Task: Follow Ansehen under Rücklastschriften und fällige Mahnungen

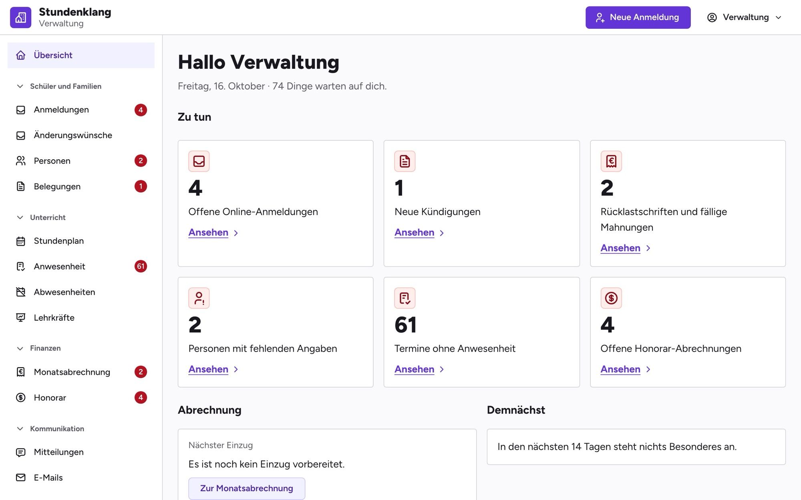Action: [x=625, y=248]
